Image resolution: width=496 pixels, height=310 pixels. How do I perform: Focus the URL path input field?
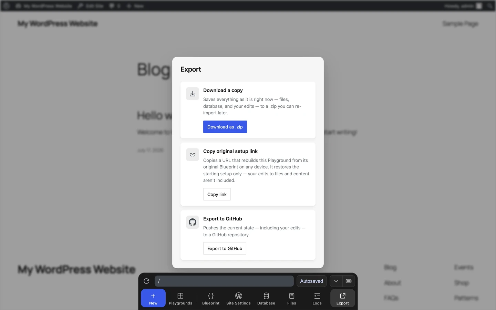224,281
